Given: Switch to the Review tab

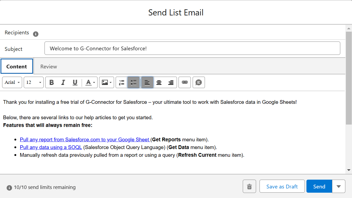Looking at the screenshot, I should click(x=49, y=67).
